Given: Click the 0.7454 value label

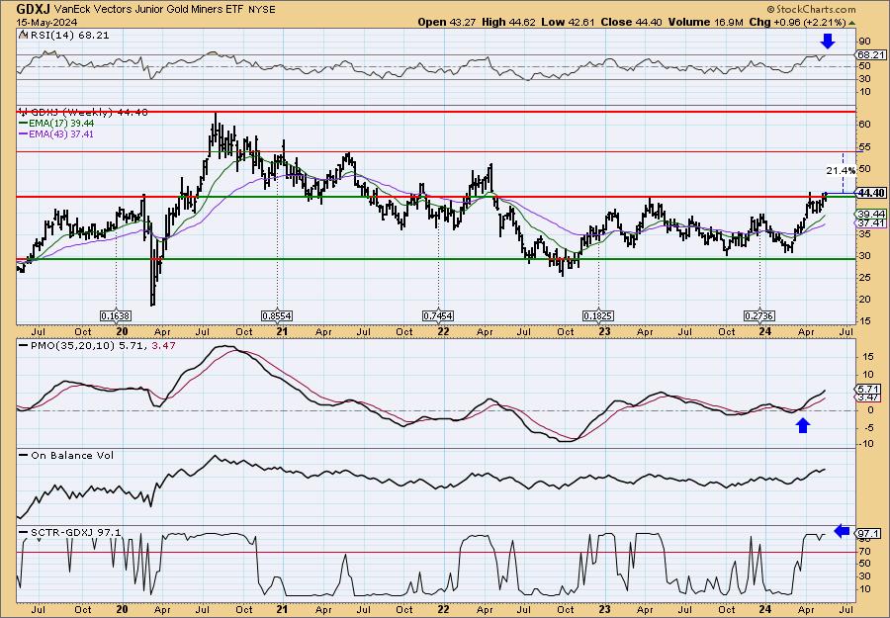Looking at the screenshot, I should click(x=438, y=315).
